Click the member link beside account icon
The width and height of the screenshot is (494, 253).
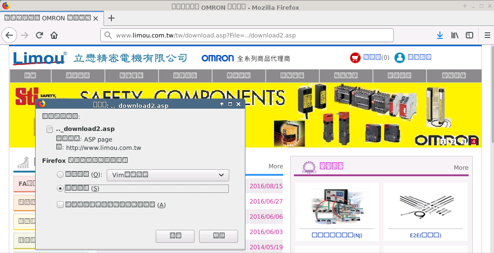pos(419,57)
